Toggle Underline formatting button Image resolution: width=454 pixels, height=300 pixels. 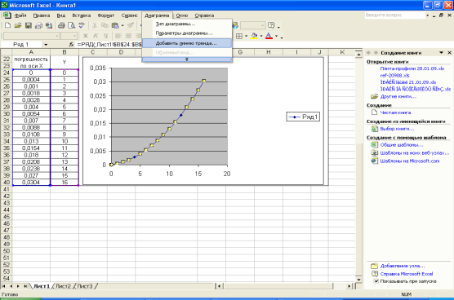coord(105,36)
